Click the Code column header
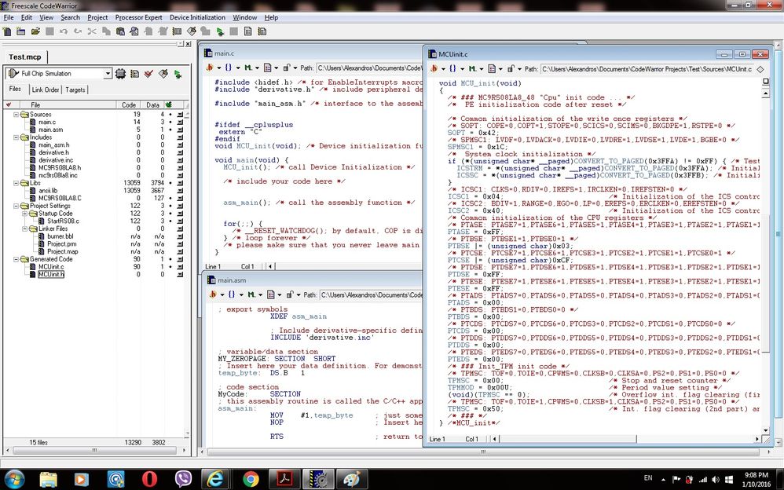Screen dimensions: 784x490 point(129,105)
